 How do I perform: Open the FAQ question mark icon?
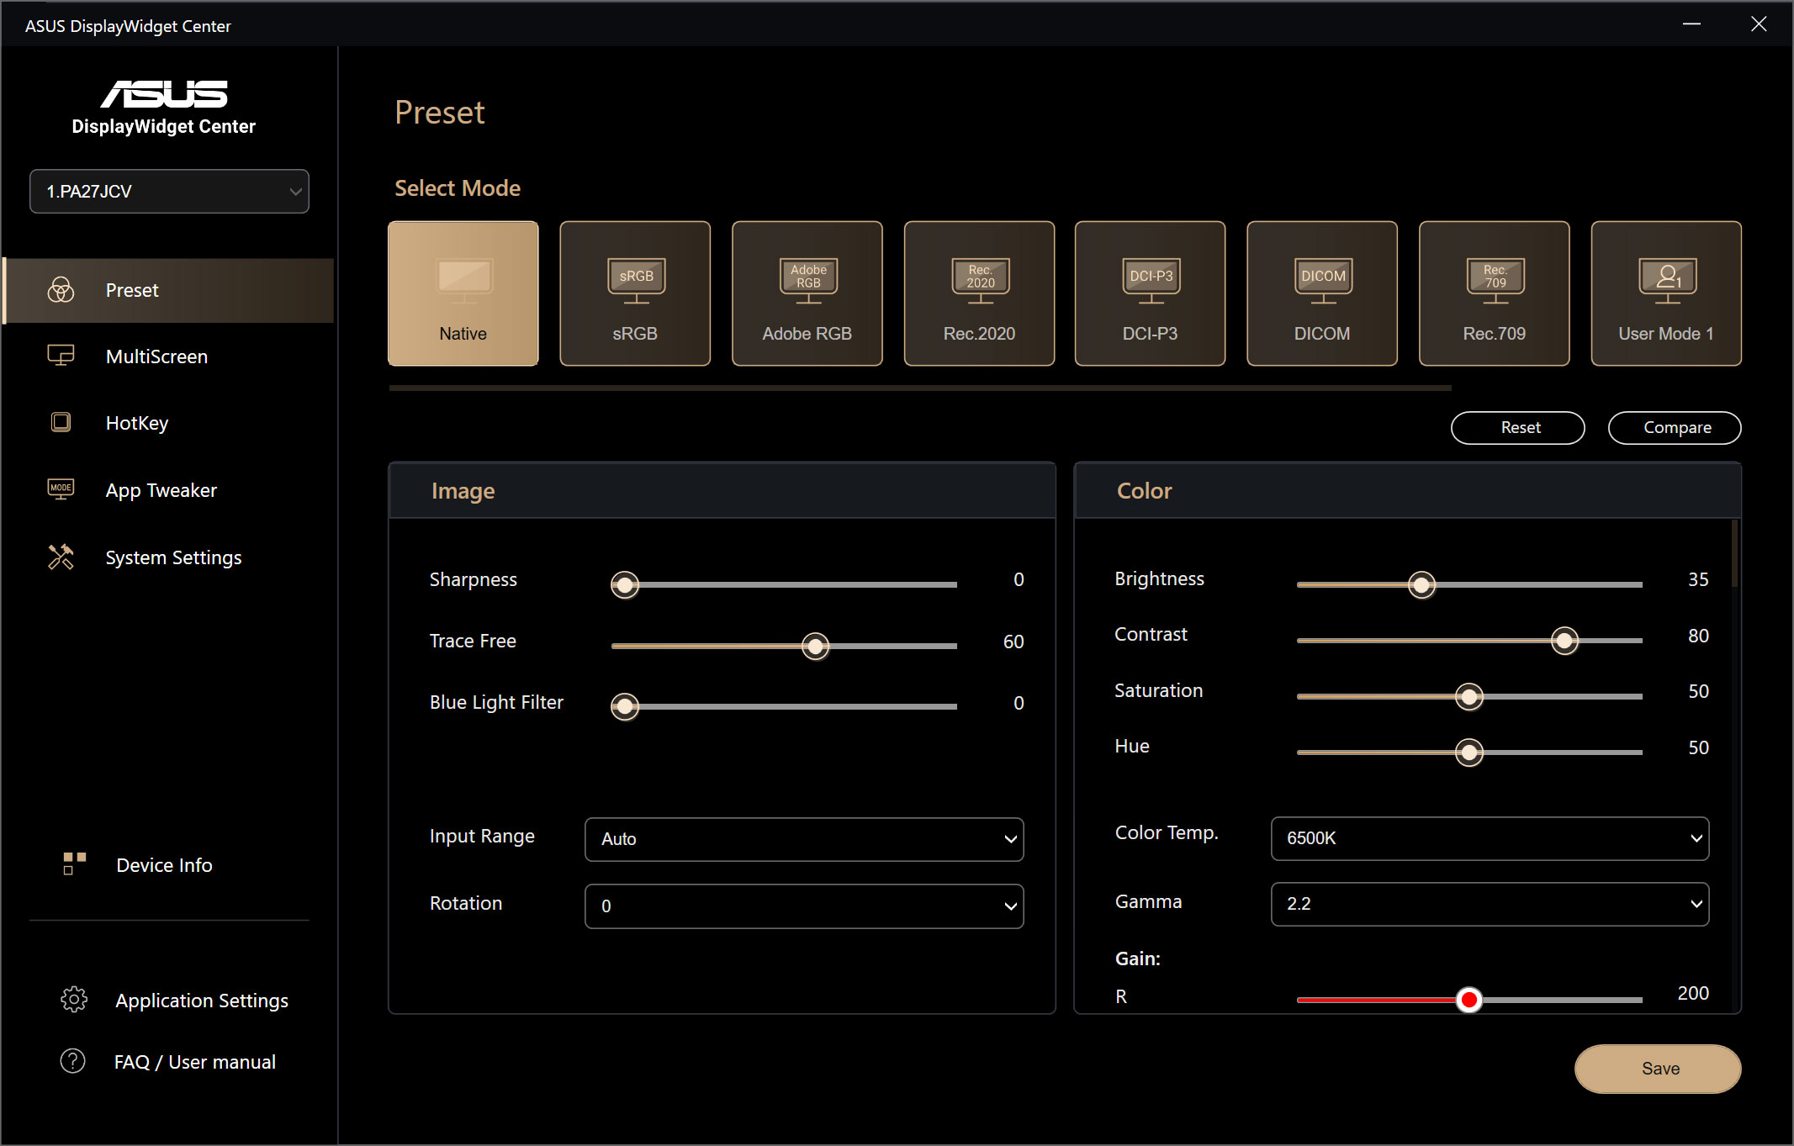pyautogui.click(x=73, y=1061)
